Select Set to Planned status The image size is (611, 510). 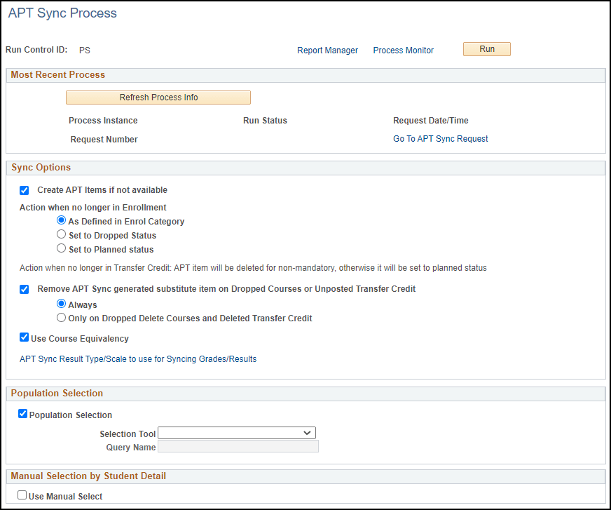(x=61, y=248)
